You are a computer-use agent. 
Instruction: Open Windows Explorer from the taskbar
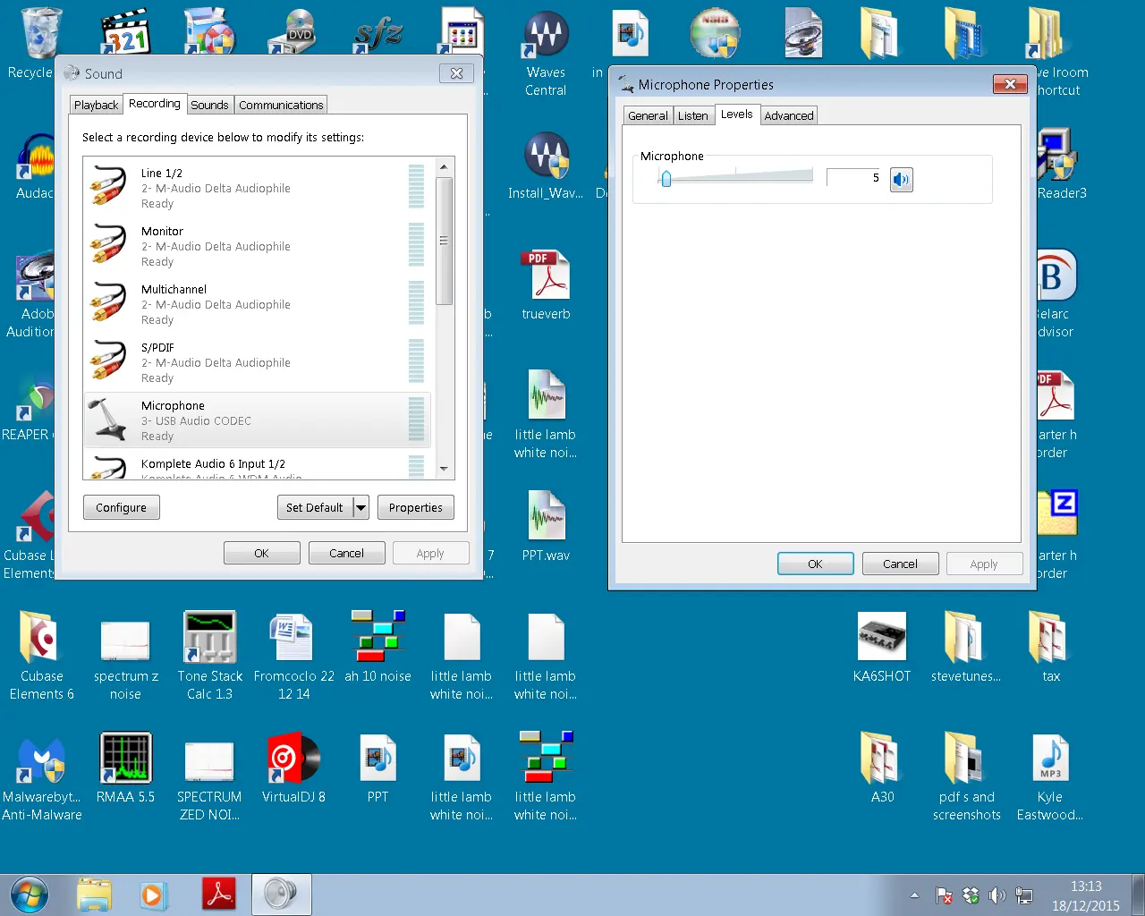pyautogui.click(x=94, y=895)
